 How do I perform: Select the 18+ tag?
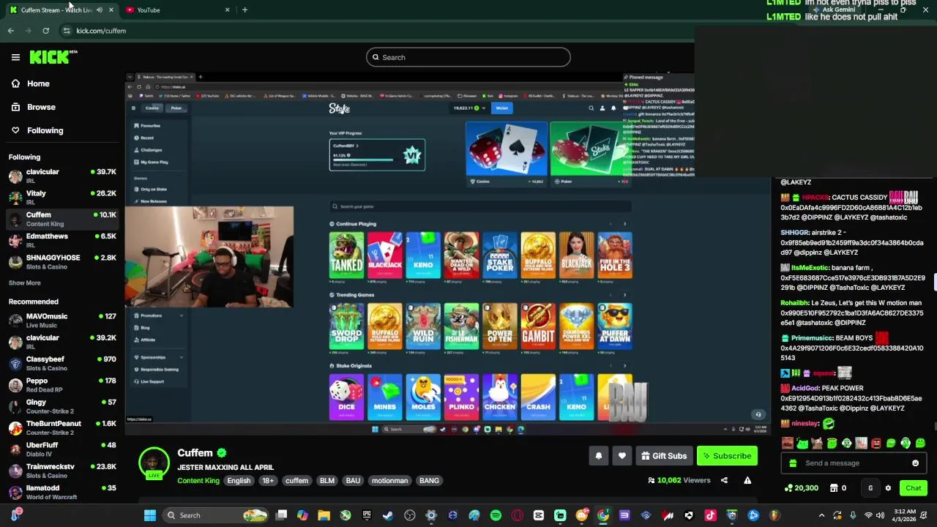click(268, 481)
